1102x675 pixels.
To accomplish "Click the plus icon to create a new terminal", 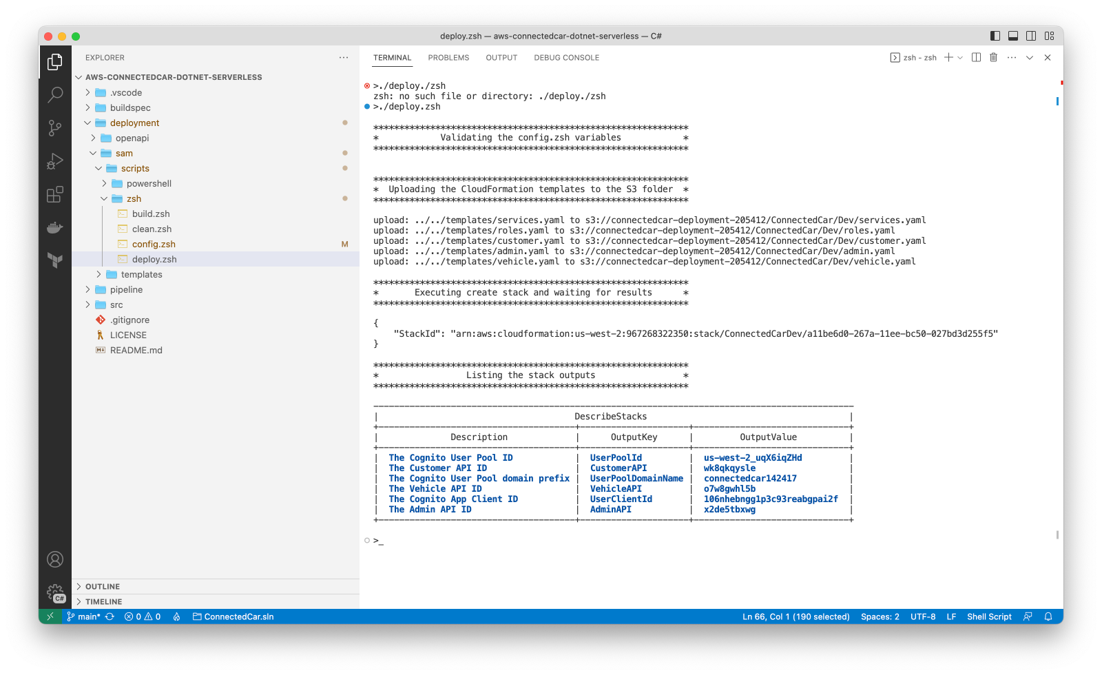I will [x=948, y=58].
